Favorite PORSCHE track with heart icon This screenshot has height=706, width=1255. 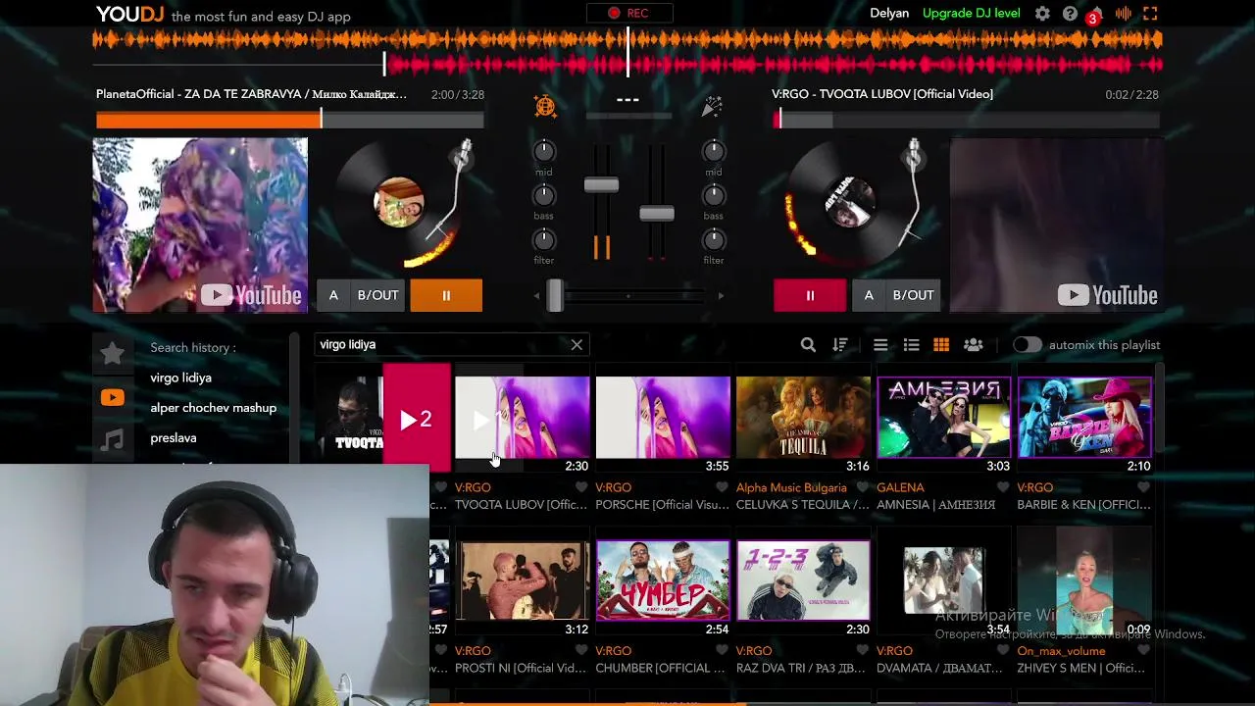pyautogui.click(x=723, y=487)
